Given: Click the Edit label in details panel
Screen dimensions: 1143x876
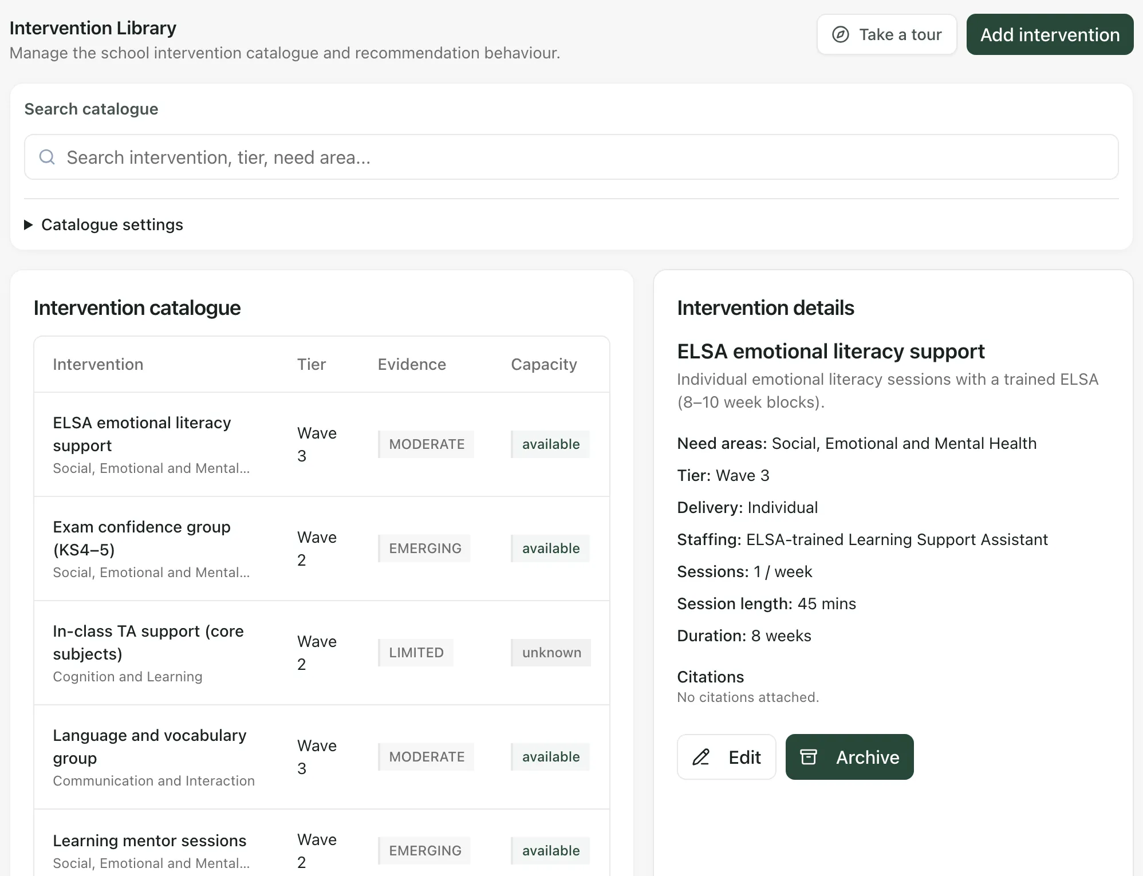Looking at the screenshot, I should coord(744,757).
